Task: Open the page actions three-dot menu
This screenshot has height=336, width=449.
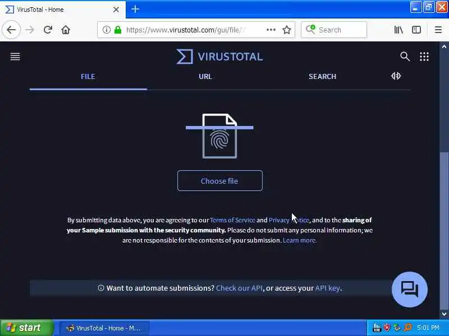Action: click(271, 30)
